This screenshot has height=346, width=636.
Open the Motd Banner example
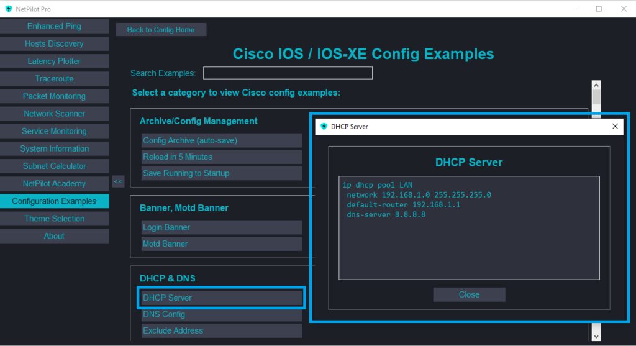222,244
